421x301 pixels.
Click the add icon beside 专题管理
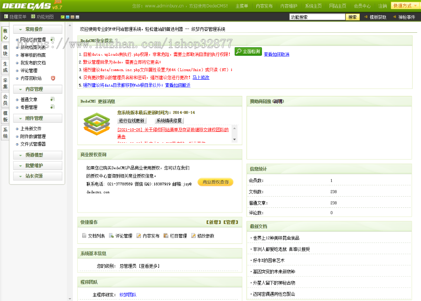click(x=52, y=107)
